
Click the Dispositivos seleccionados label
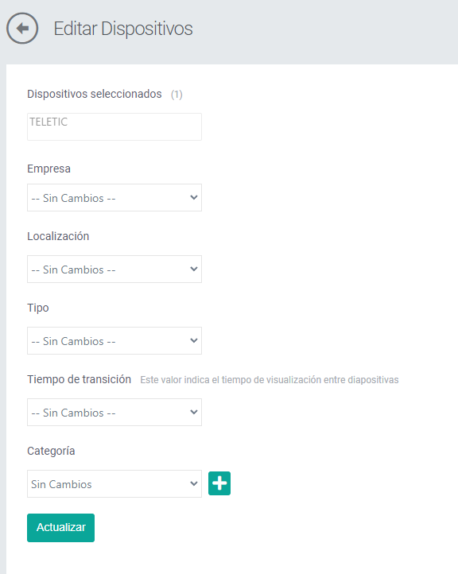pos(95,94)
